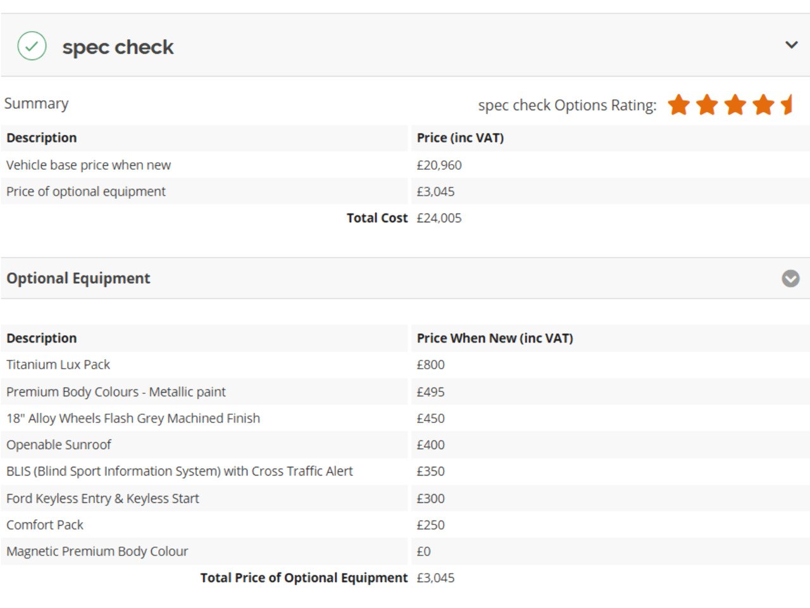Image resolution: width=810 pixels, height=608 pixels.
Task: Click the Comfort Pack row
Action: [45, 525]
